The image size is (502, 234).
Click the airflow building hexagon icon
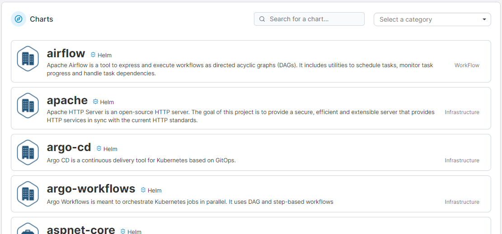[28, 59]
